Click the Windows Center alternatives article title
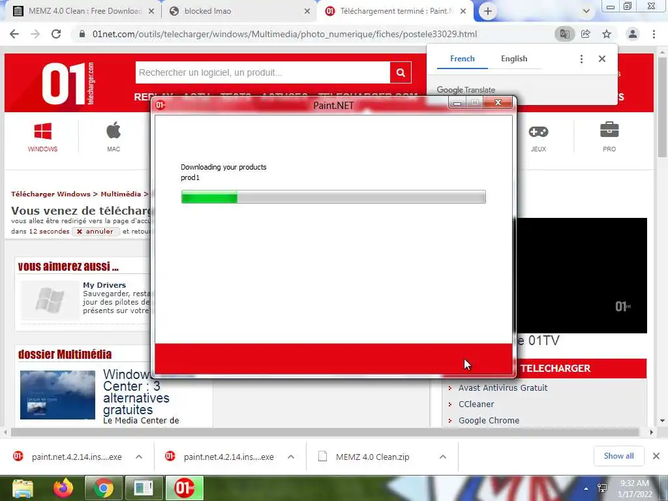The height and width of the screenshot is (501, 668). click(x=136, y=392)
